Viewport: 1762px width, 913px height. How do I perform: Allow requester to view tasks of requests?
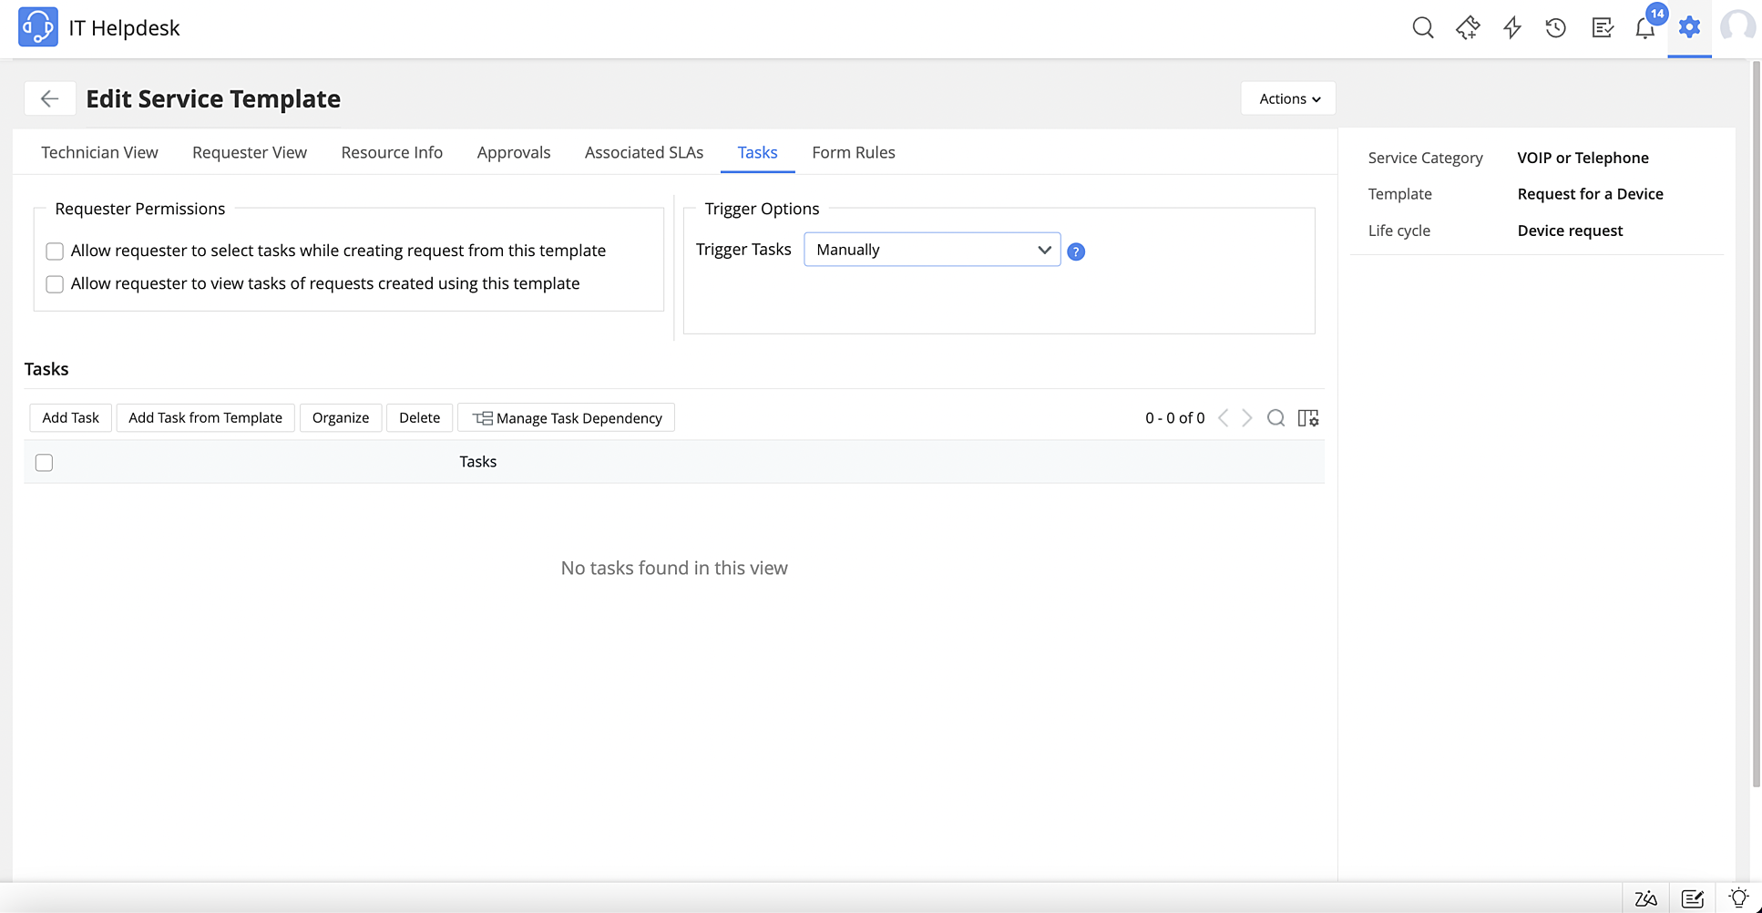(x=55, y=283)
